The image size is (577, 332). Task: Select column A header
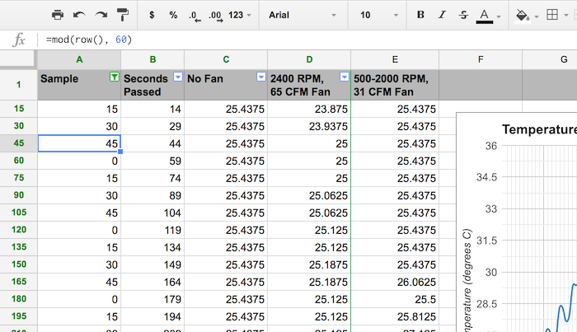coord(79,59)
